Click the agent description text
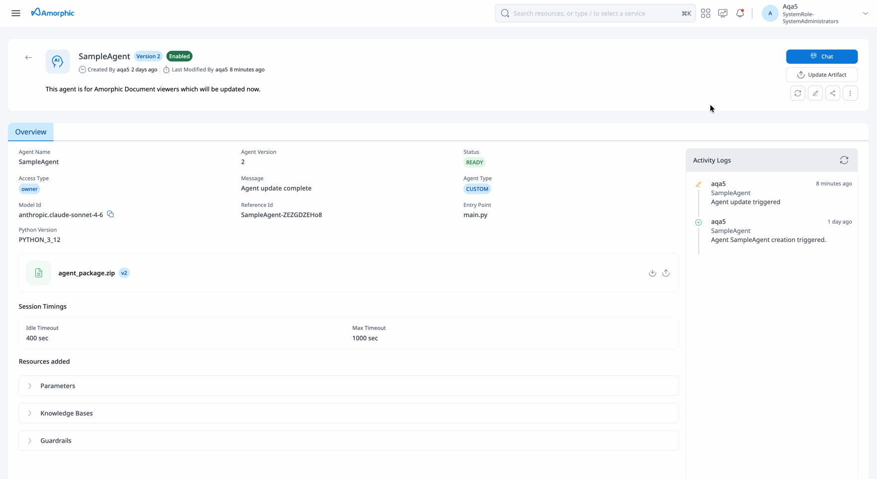Viewport: 877px width, 479px height. pyautogui.click(x=153, y=89)
